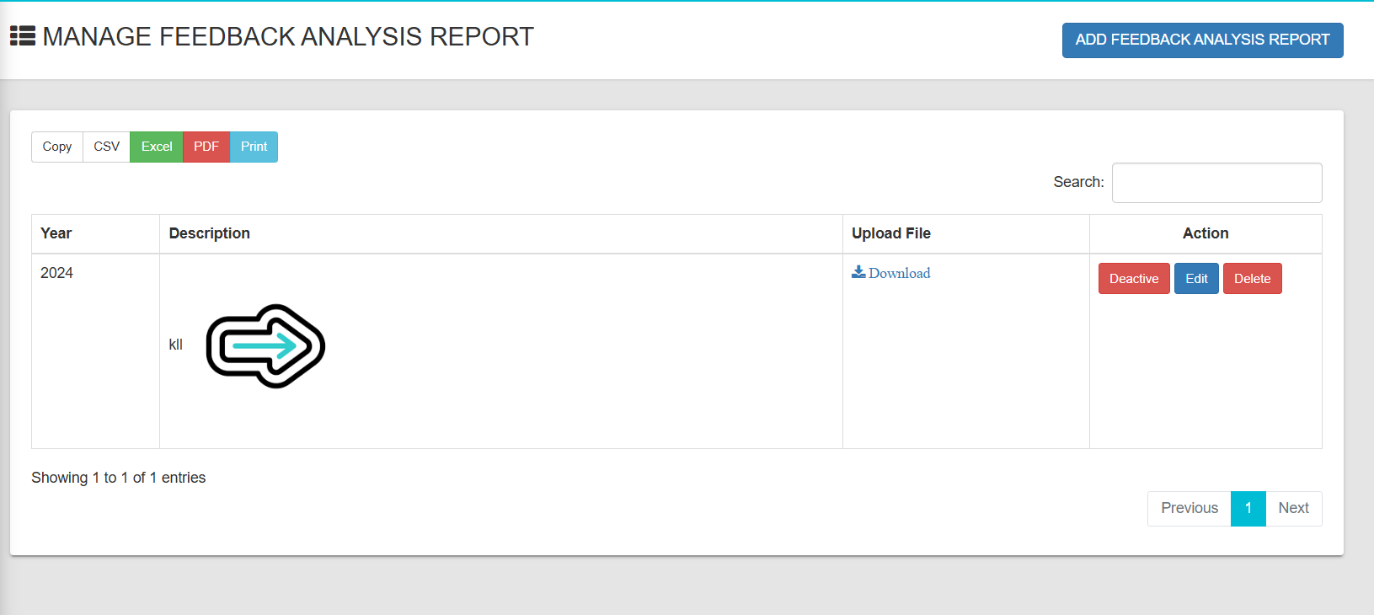The width and height of the screenshot is (1374, 615).
Task: Sort the table by the Year column
Action: (x=56, y=233)
